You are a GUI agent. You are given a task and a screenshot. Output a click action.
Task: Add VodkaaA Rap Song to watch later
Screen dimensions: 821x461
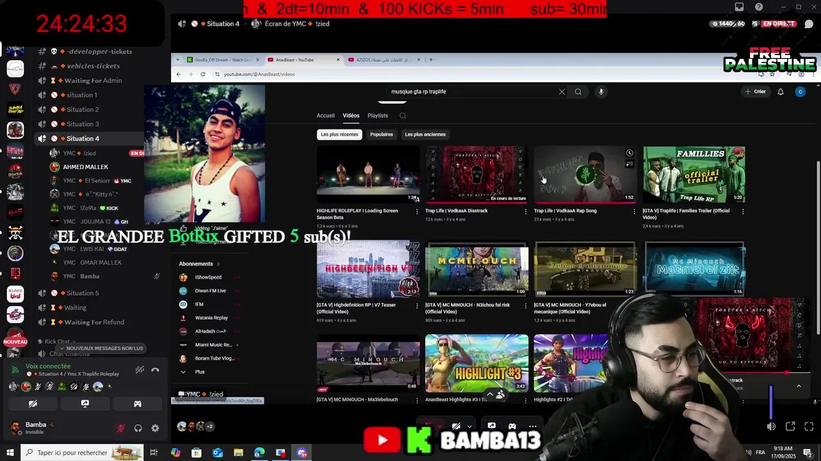630,153
